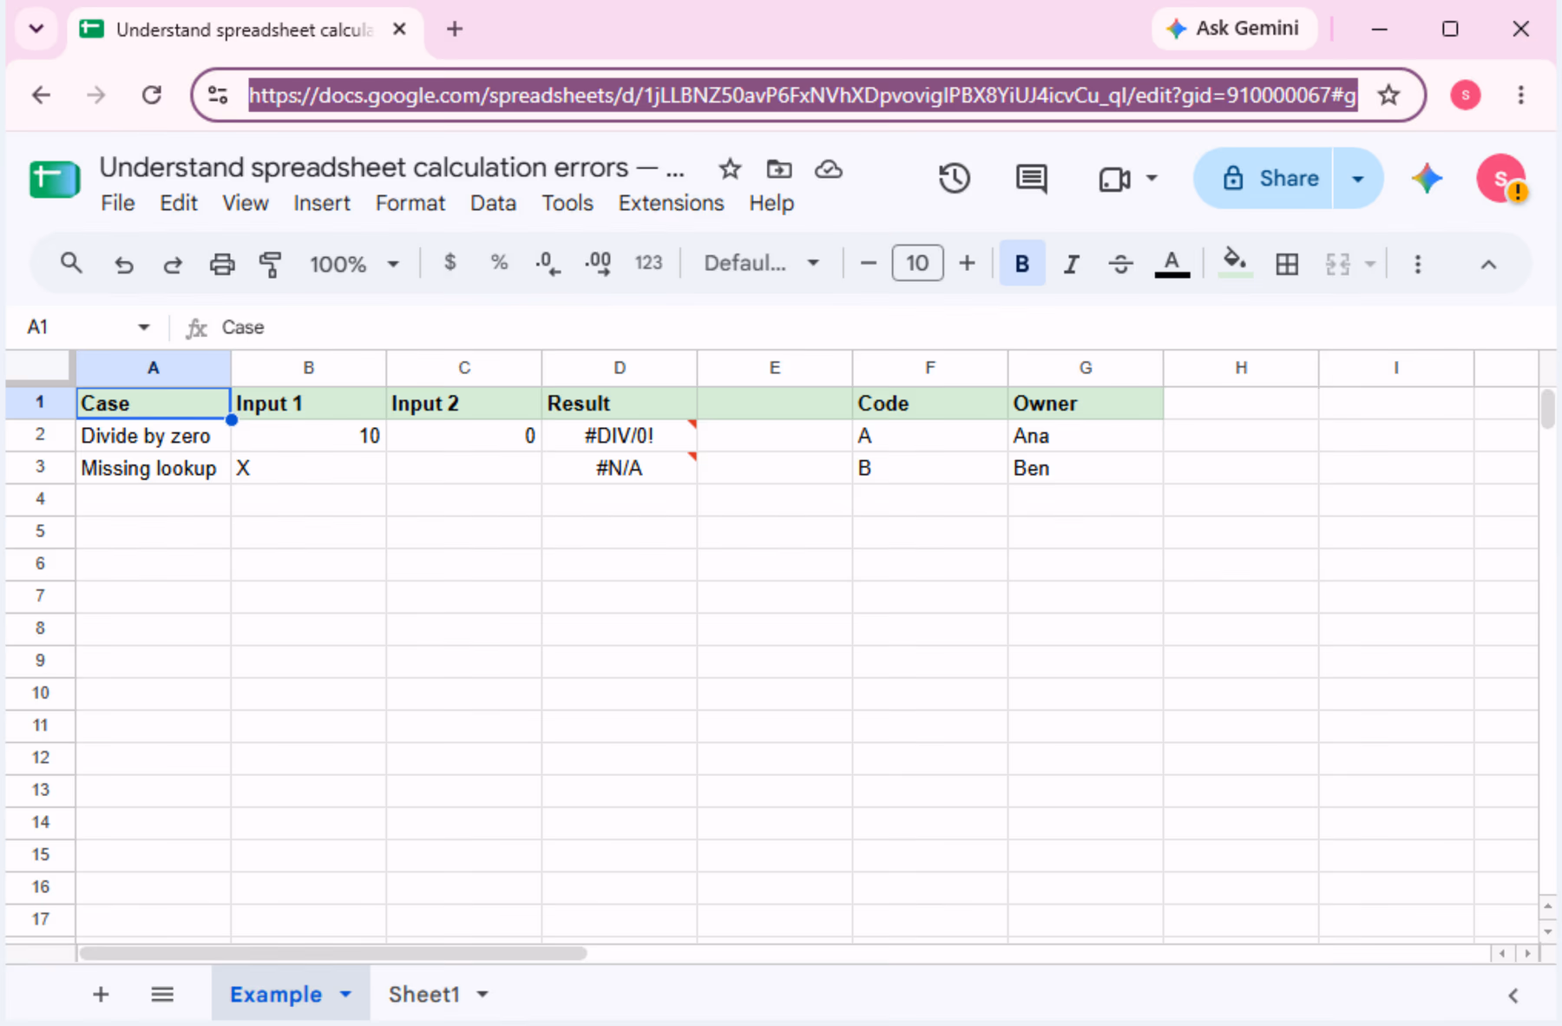Viewport: 1562px width, 1026px height.
Task: Open zoom level 100% dropdown
Action: (x=354, y=264)
